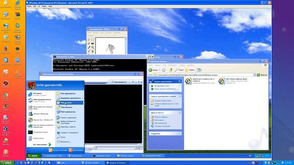Click the Выключение (Turn Off) button
This screenshot has height=165, width=294.
tap(76, 150)
